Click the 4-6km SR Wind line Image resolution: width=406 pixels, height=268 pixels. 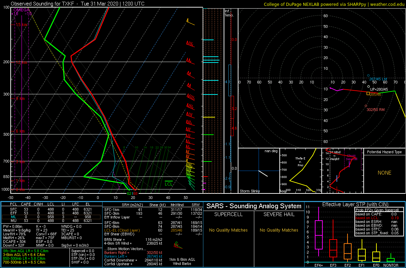click(133, 243)
